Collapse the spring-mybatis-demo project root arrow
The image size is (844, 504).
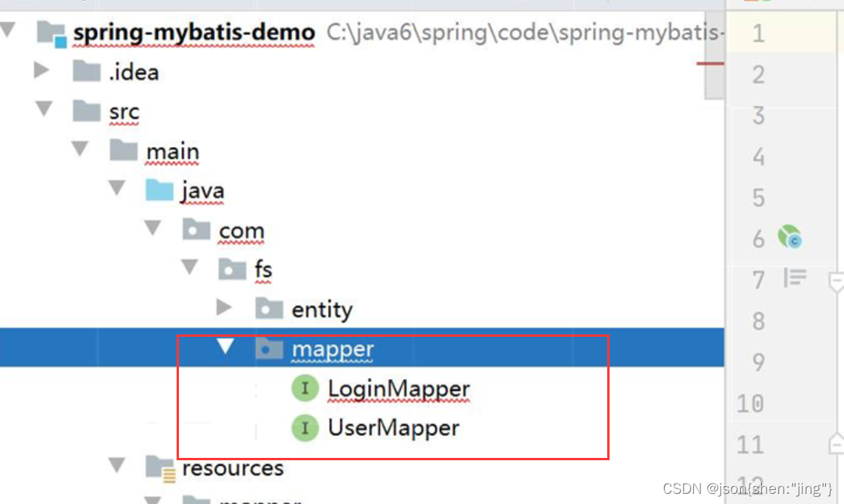point(8,30)
